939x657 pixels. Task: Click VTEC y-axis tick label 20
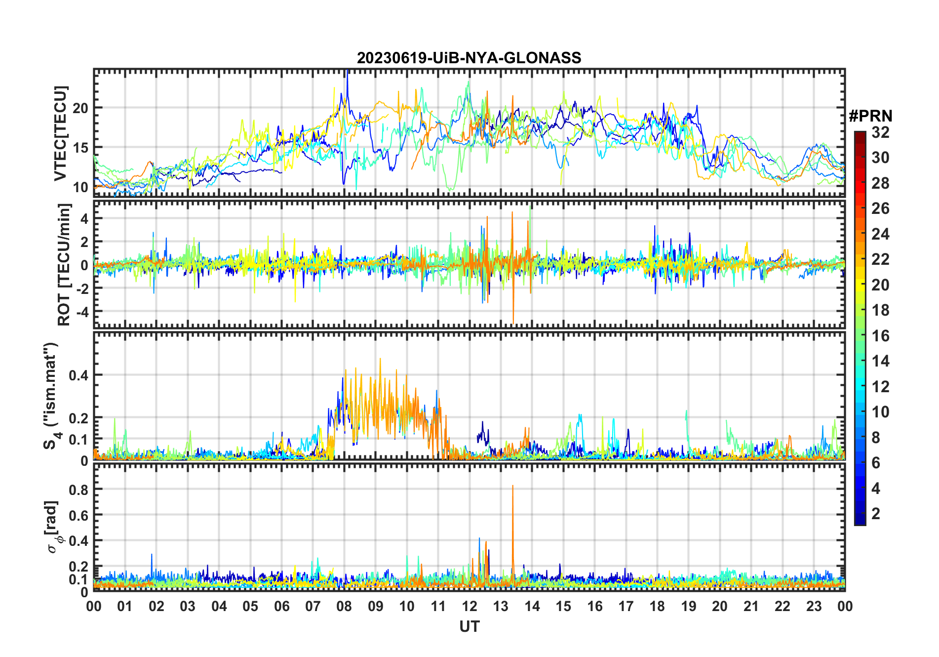tap(80, 108)
